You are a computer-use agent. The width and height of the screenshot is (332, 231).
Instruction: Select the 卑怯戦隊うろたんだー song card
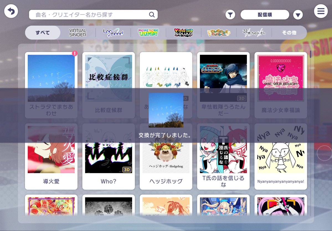(223, 85)
